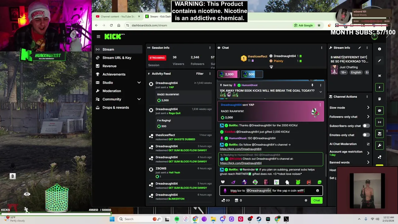Close the YouTube Studio browser tab

pyautogui.click(x=139, y=16)
